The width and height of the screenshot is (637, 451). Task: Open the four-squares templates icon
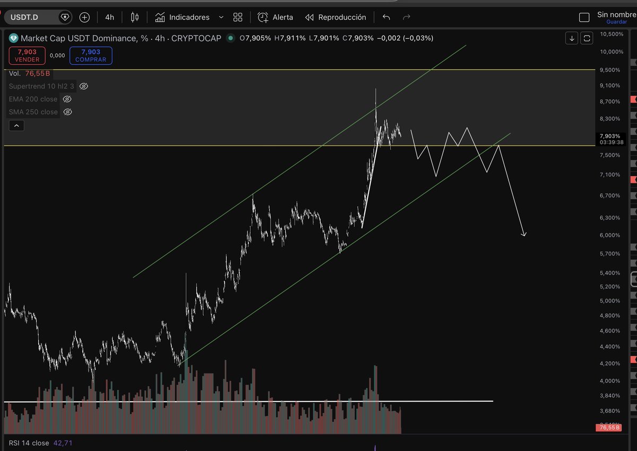point(238,17)
